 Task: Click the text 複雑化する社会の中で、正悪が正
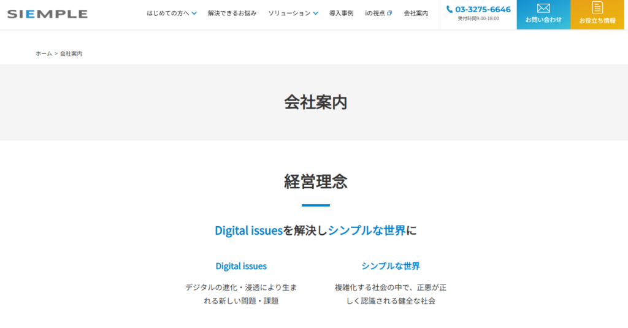391,288
